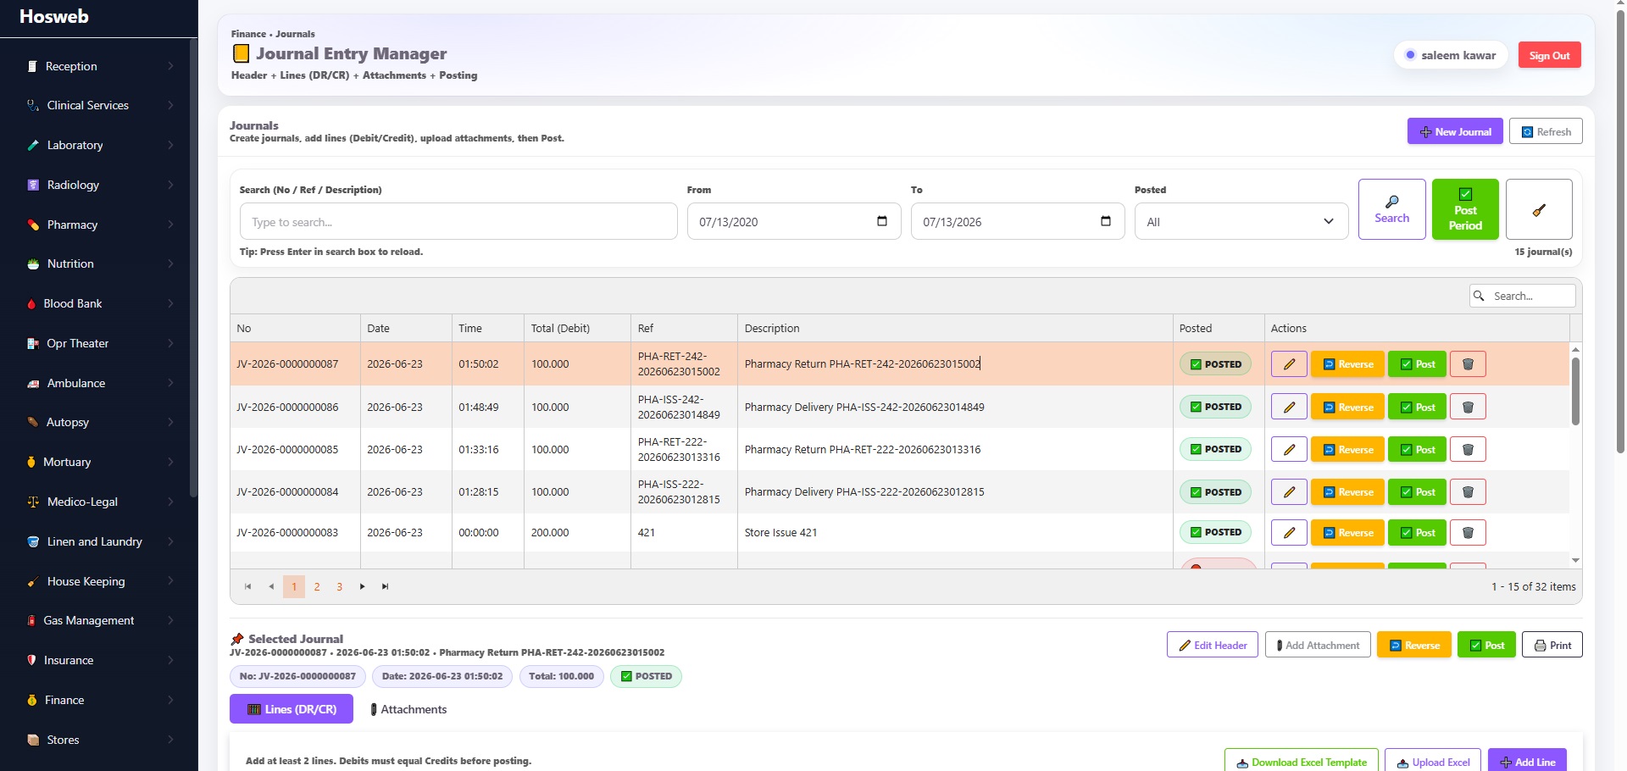The width and height of the screenshot is (1627, 771).
Task: Click Download Excel Template button
Action: (1301, 762)
